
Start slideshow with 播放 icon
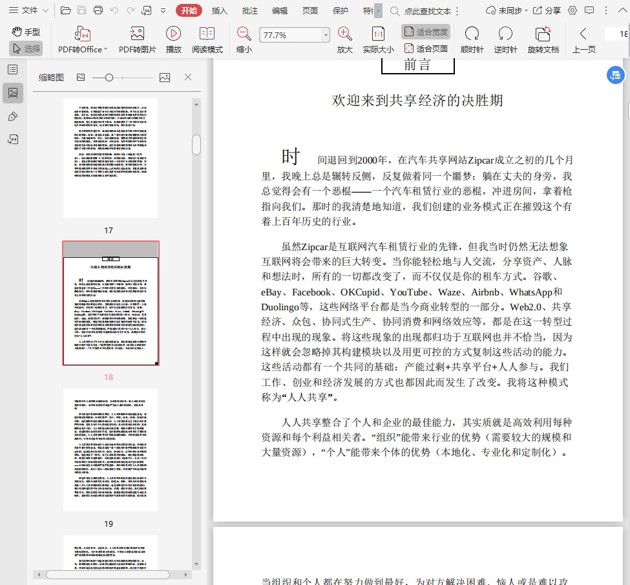coord(173,34)
